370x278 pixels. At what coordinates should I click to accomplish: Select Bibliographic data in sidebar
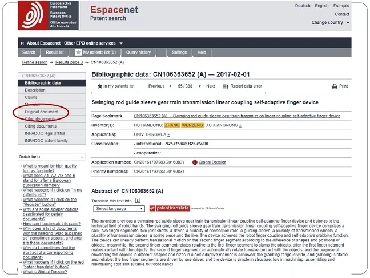[52, 83]
